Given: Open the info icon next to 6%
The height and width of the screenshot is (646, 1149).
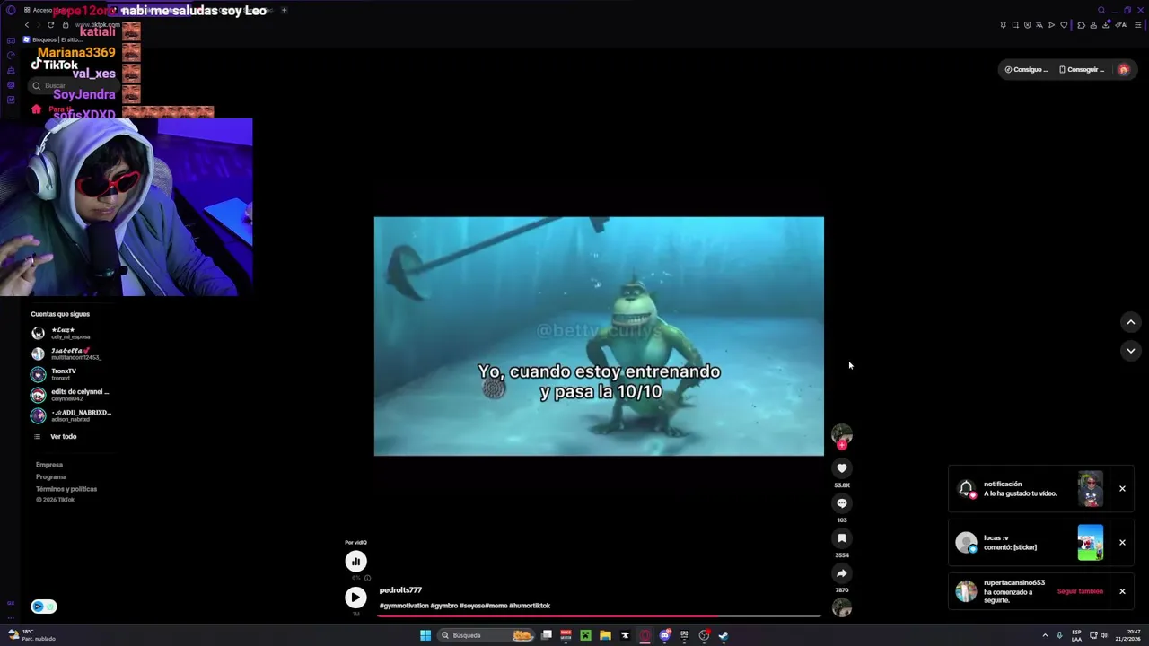Looking at the screenshot, I should click(367, 578).
